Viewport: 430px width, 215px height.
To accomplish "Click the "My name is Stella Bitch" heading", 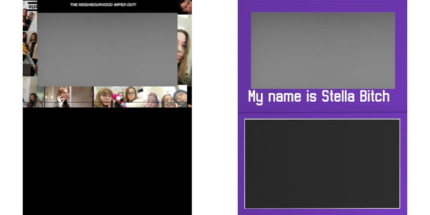I will 319,97.
